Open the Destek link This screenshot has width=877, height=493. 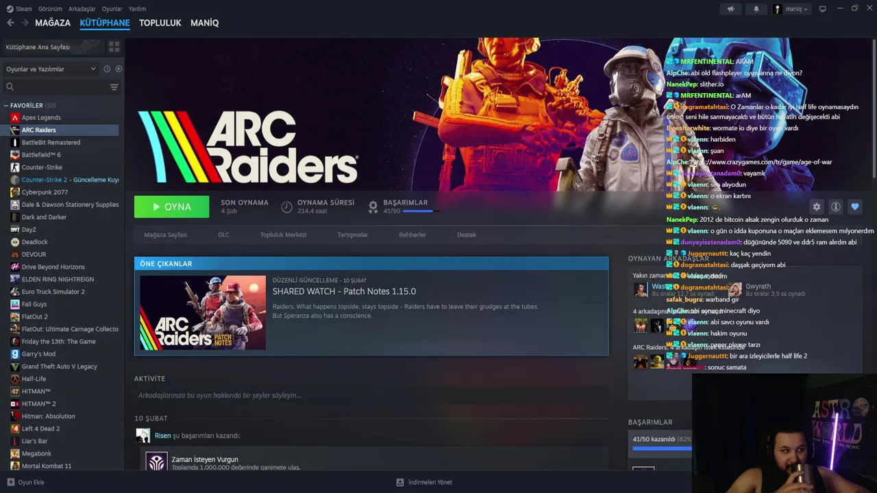(x=467, y=235)
